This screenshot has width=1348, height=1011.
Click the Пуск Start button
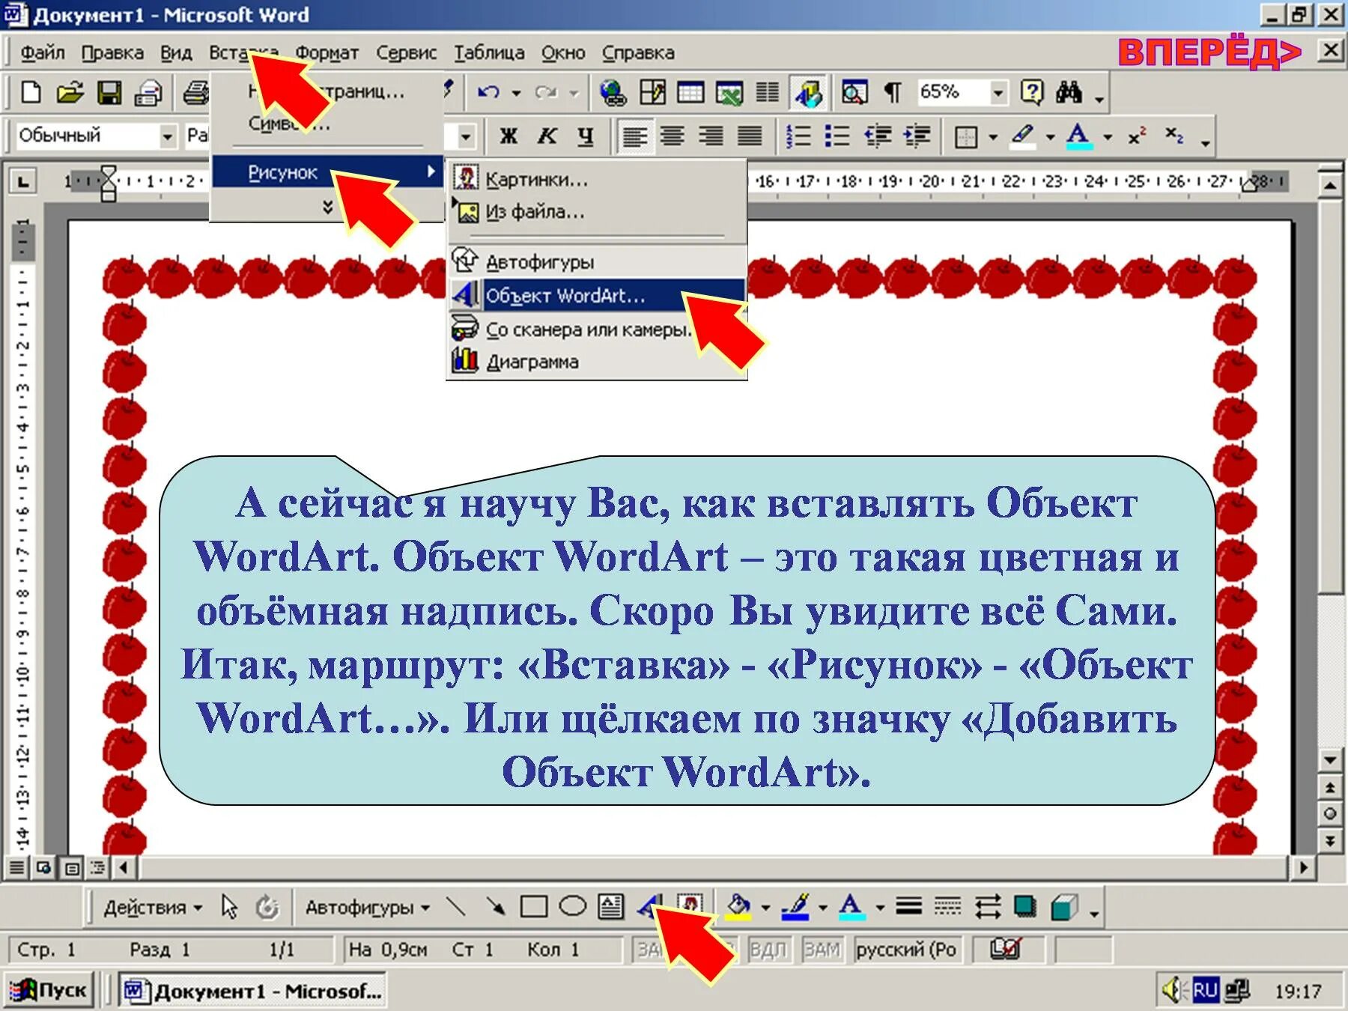point(50,991)
